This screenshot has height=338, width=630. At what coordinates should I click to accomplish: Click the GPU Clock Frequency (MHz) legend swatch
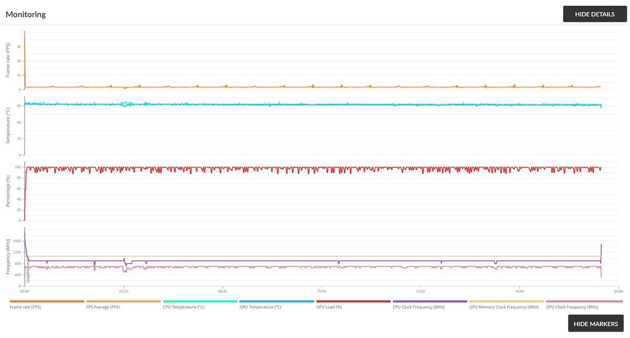pos(584,301)
